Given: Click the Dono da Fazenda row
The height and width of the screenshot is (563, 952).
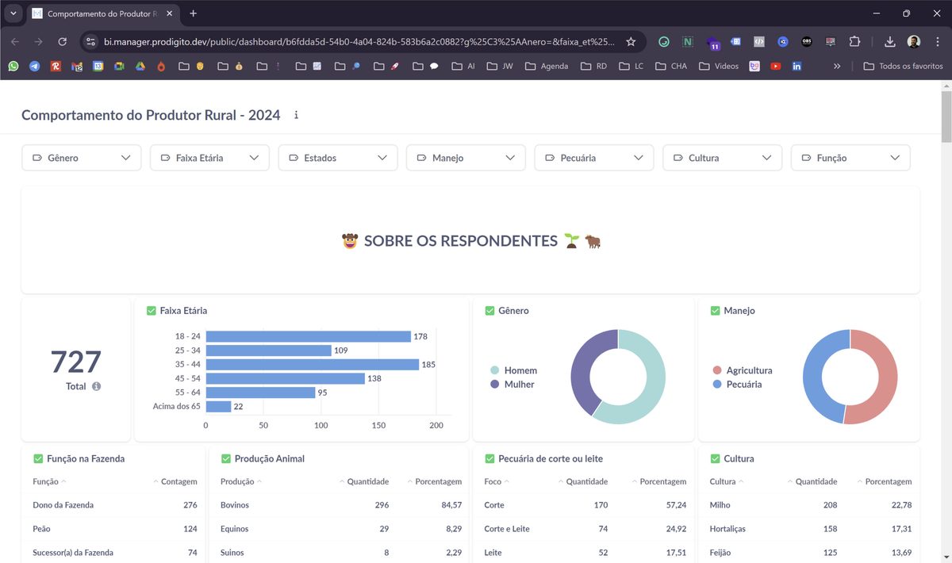Looking at the screenshot, I should 115,505.
